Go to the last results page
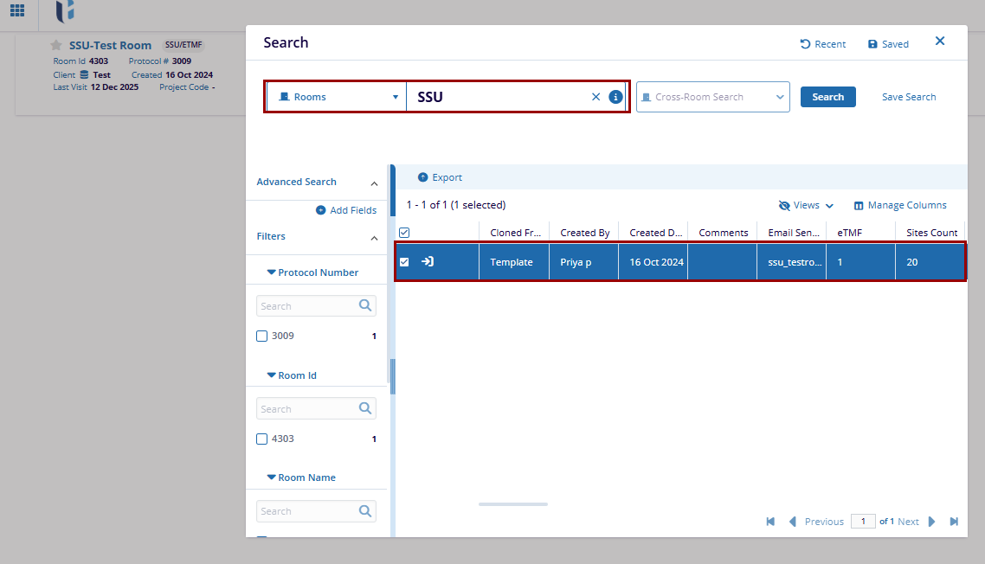The width and height of the screenshot is (985, 564). [x=954, y=522]
